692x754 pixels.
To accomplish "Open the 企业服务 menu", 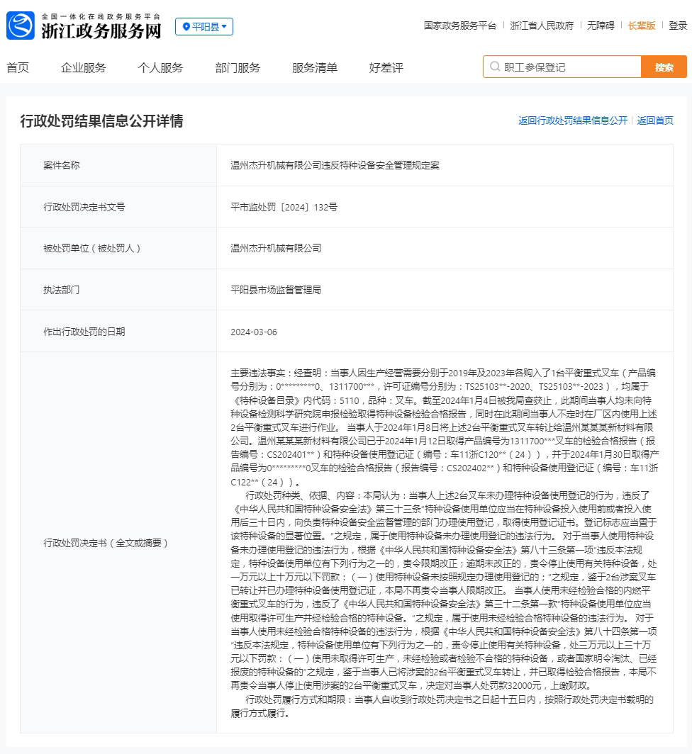I will pyautogui.click(x=84, y=68).
